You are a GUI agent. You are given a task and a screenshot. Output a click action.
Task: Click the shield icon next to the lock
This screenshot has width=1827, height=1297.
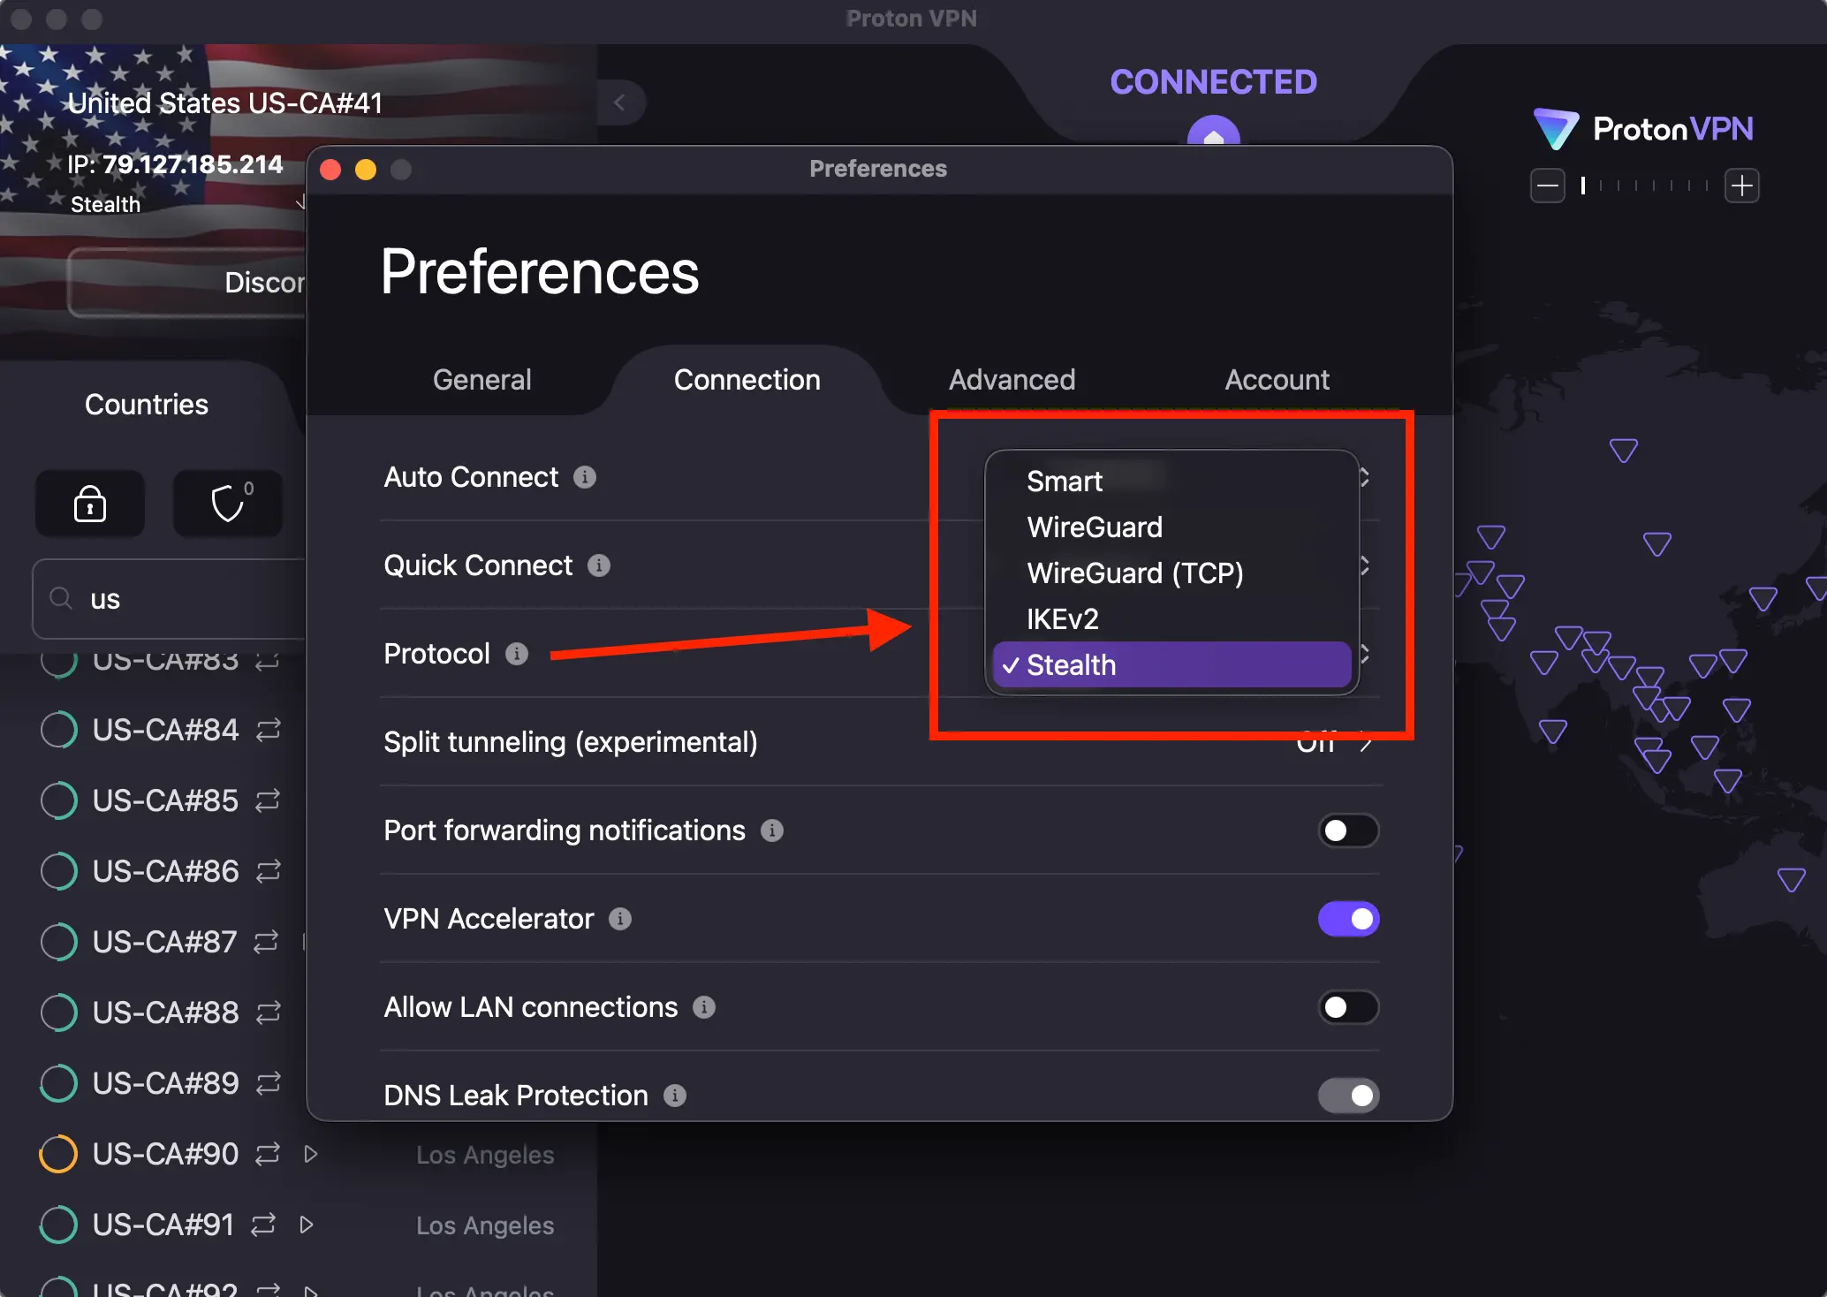point(226,504)
